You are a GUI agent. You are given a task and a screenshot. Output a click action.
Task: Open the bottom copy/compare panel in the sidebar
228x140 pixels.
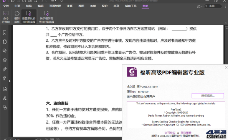click(x=5, y=107)
